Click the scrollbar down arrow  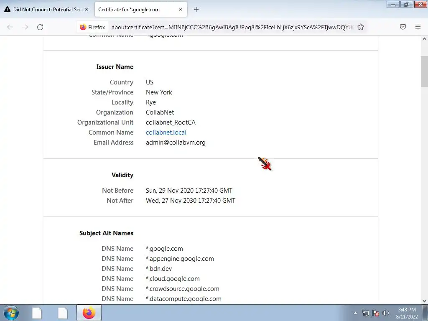pyautogui.click(x=424, y=301)
